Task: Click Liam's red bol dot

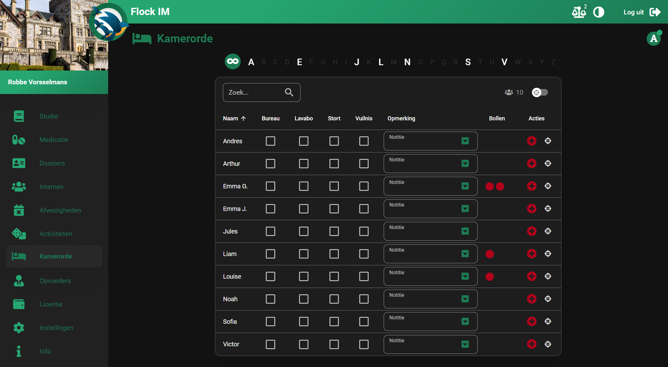Action: (490, 254)
